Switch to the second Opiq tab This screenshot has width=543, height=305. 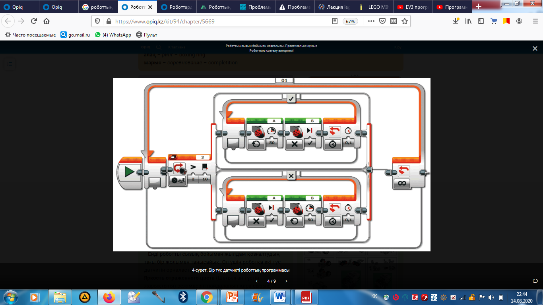59,7
